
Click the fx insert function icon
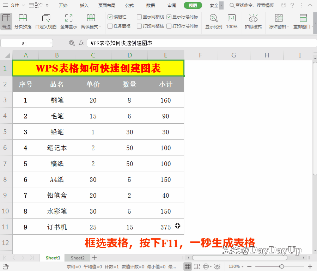point(81,43)
